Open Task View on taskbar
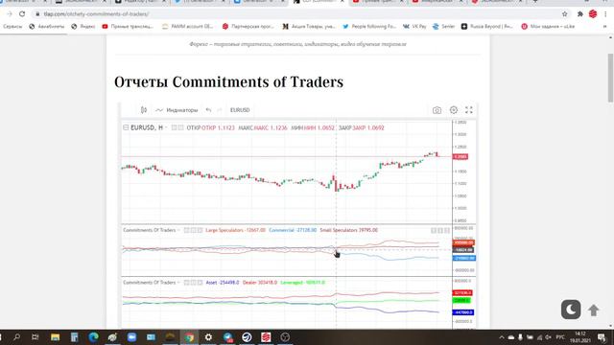Screen dimensions: 614x345 coord(35,337)
